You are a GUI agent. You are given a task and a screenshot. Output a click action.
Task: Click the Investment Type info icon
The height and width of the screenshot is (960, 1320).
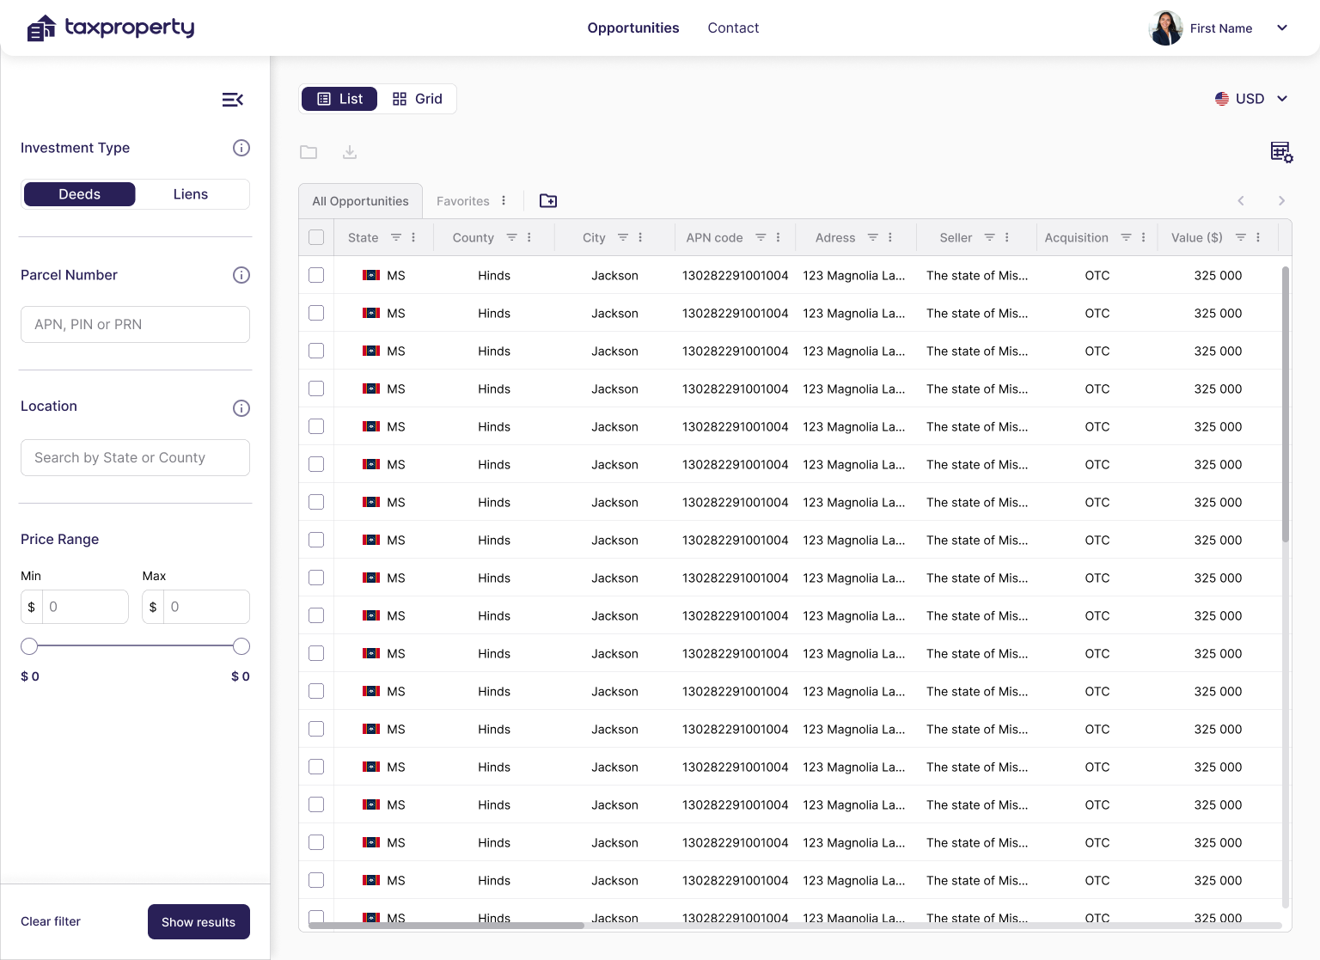tap(241, 148)
